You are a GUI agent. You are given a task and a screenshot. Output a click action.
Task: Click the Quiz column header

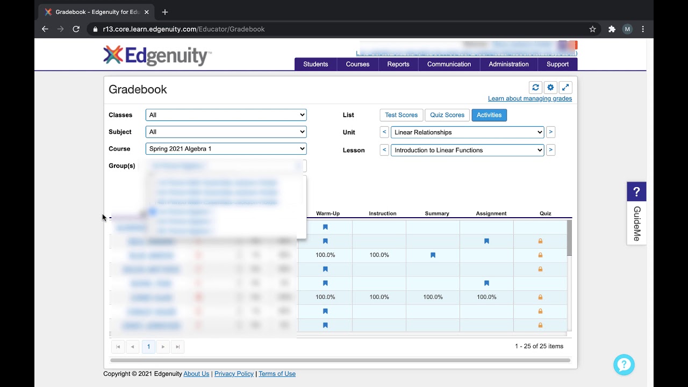tap(546, 213)
